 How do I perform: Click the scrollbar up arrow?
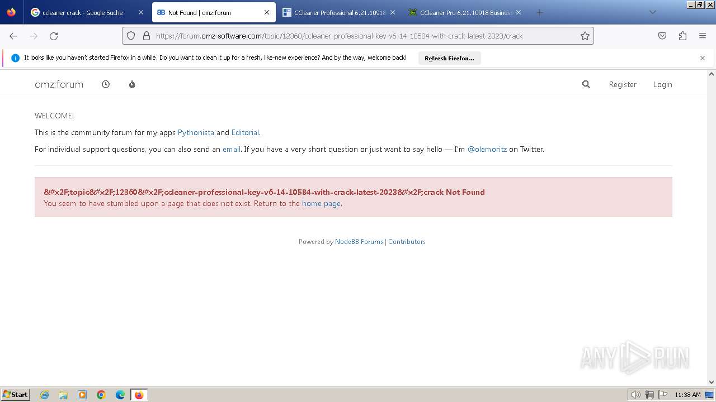click(x=712, y=74)
